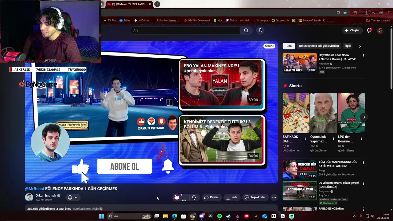This screenshot has width=393, height=221.
Task: Open Oluştur create menu
Action: coord(352,30)
